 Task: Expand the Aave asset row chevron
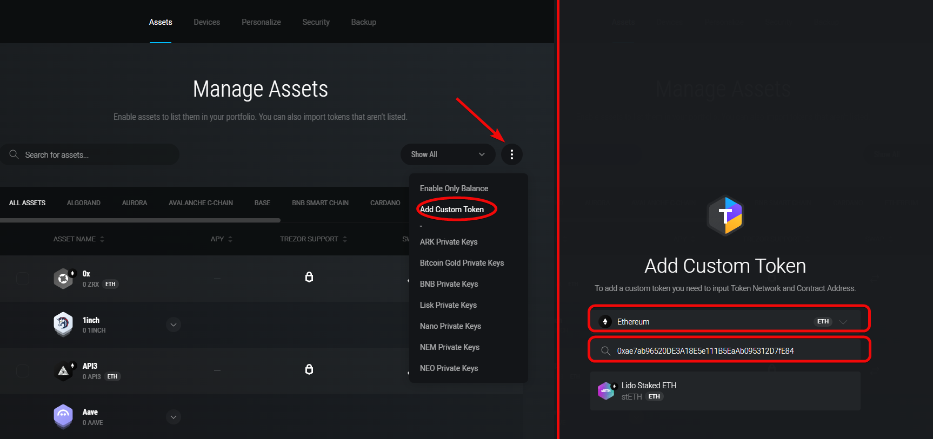173,417
